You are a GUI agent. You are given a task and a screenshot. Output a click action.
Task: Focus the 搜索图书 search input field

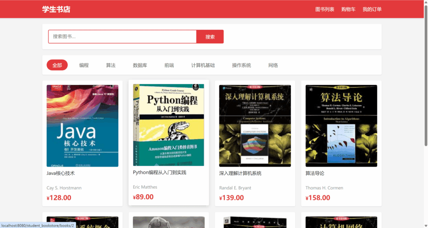(122, 37)
